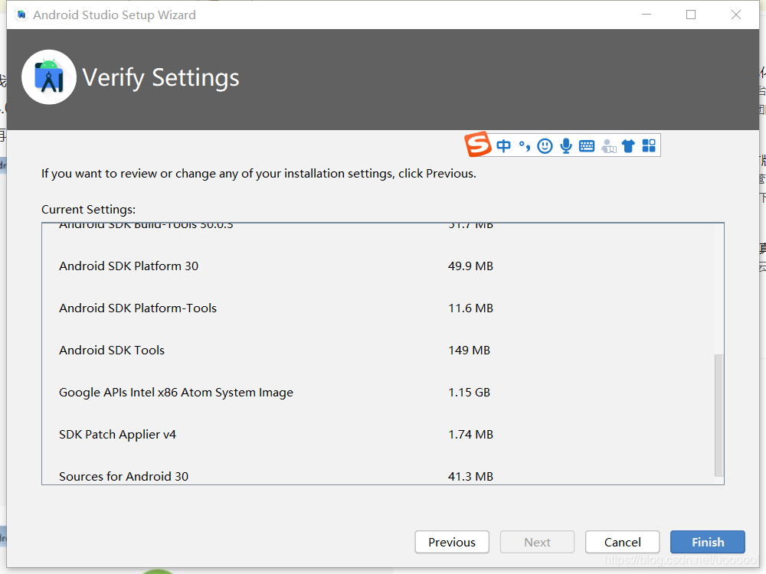Click the 11.6 MB size value
Image resolution: width=766 pixels, height=574 pixels.
click(470, 308)
